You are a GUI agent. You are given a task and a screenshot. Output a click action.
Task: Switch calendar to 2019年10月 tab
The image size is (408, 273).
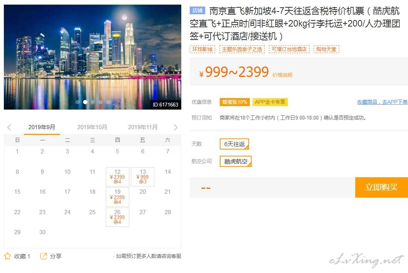pyautogui.click(x=92, y=127)
